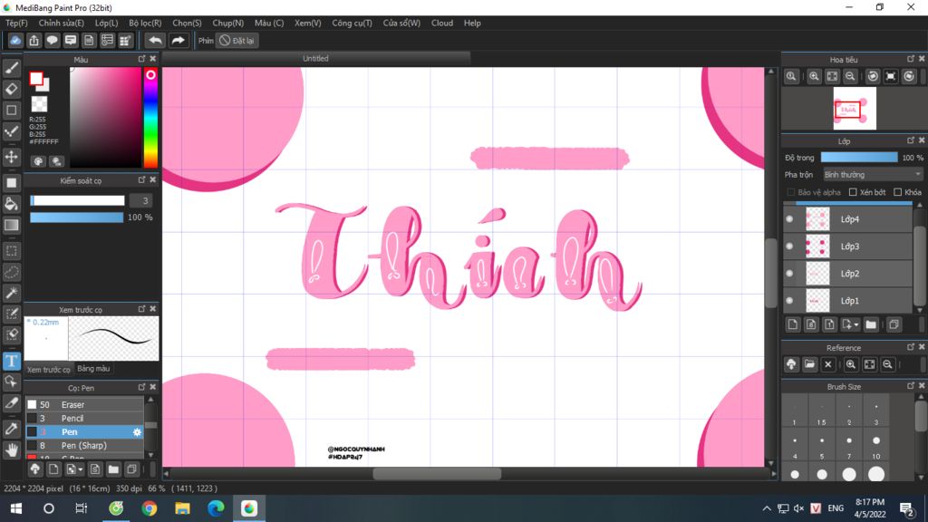Click the brush size value field

pyautogui.click(x=140, y=200)
